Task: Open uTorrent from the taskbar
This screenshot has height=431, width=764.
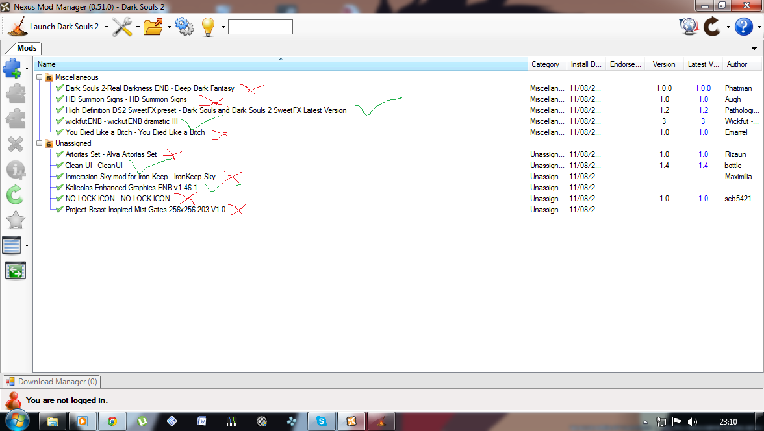Action: (142, 421)
